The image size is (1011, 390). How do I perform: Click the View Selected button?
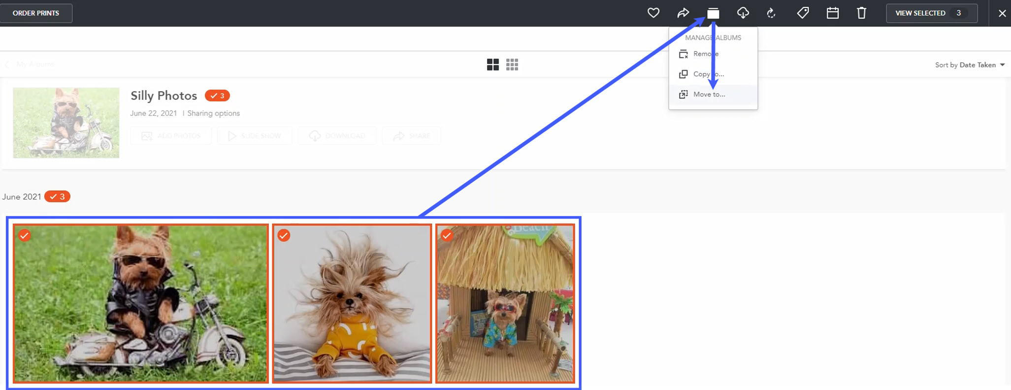point(931,13)
